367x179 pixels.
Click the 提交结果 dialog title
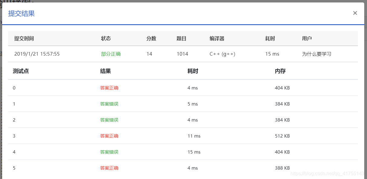(21, 14)
